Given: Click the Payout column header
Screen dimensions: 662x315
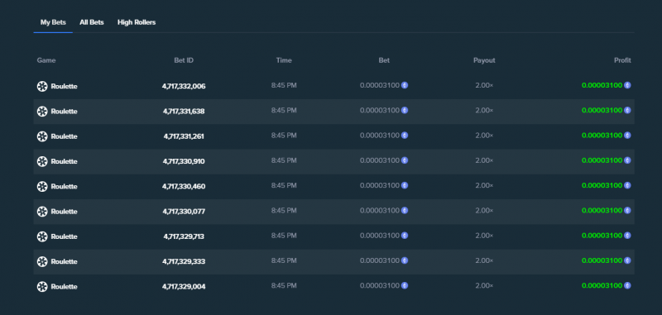Looking at the screenshot, I should (484, 60).
